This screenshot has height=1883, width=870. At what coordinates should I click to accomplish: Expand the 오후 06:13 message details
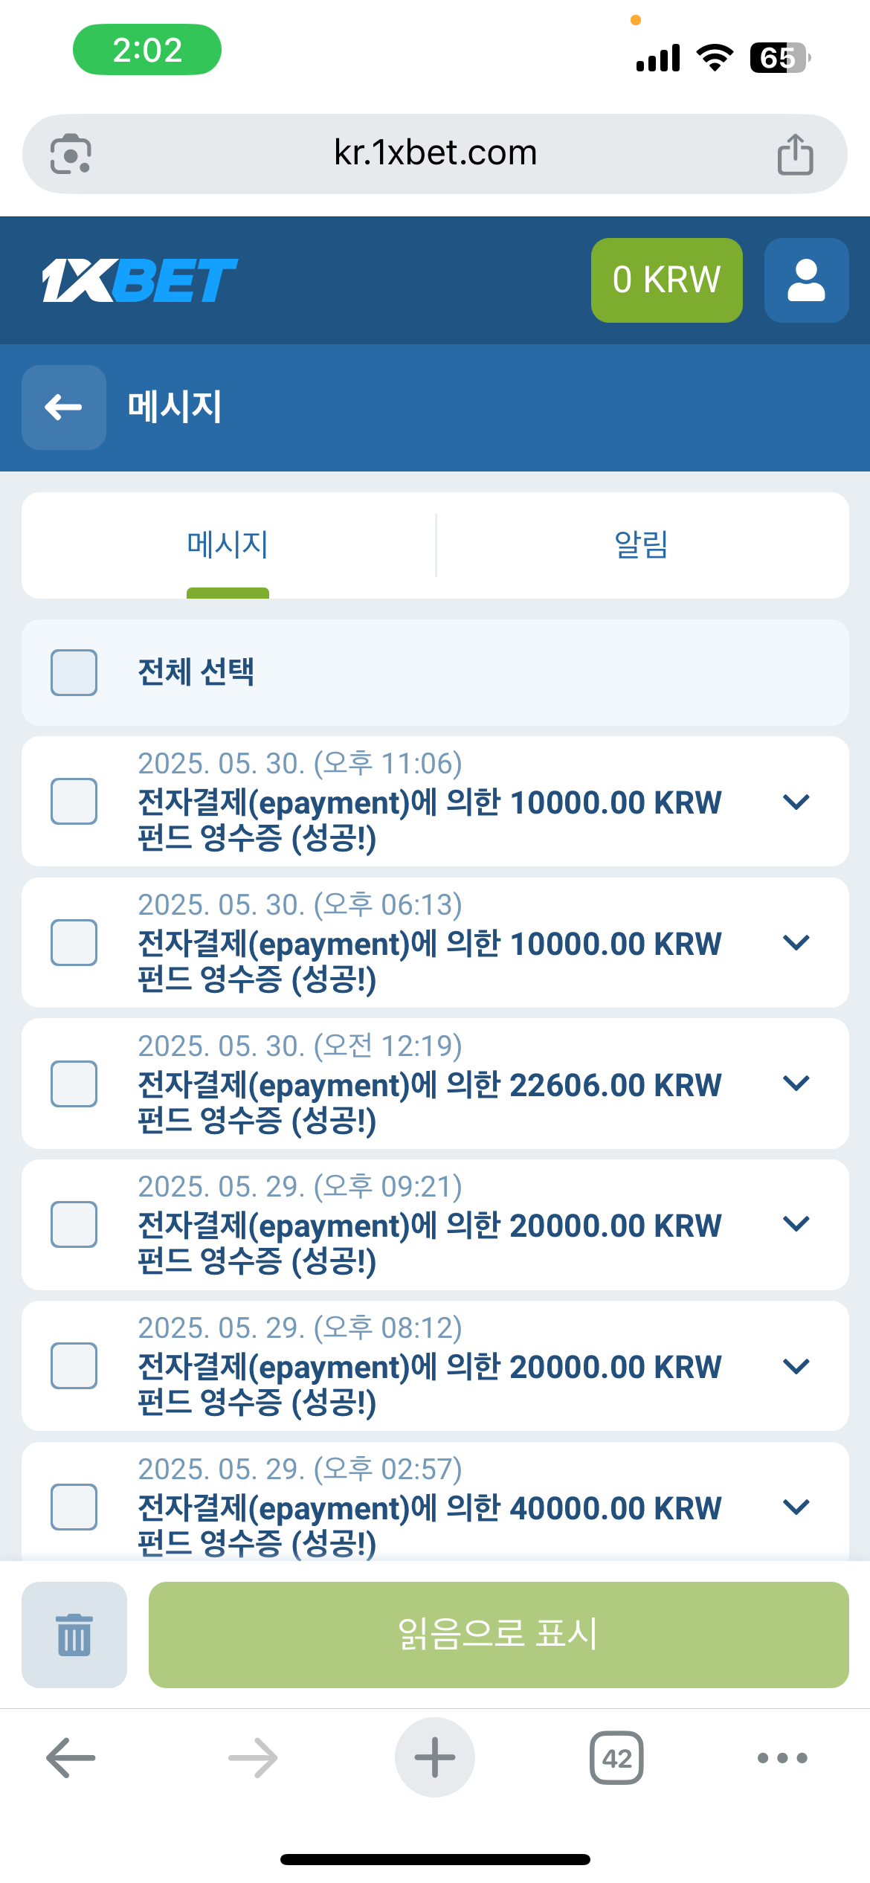[x=796, y=943]
